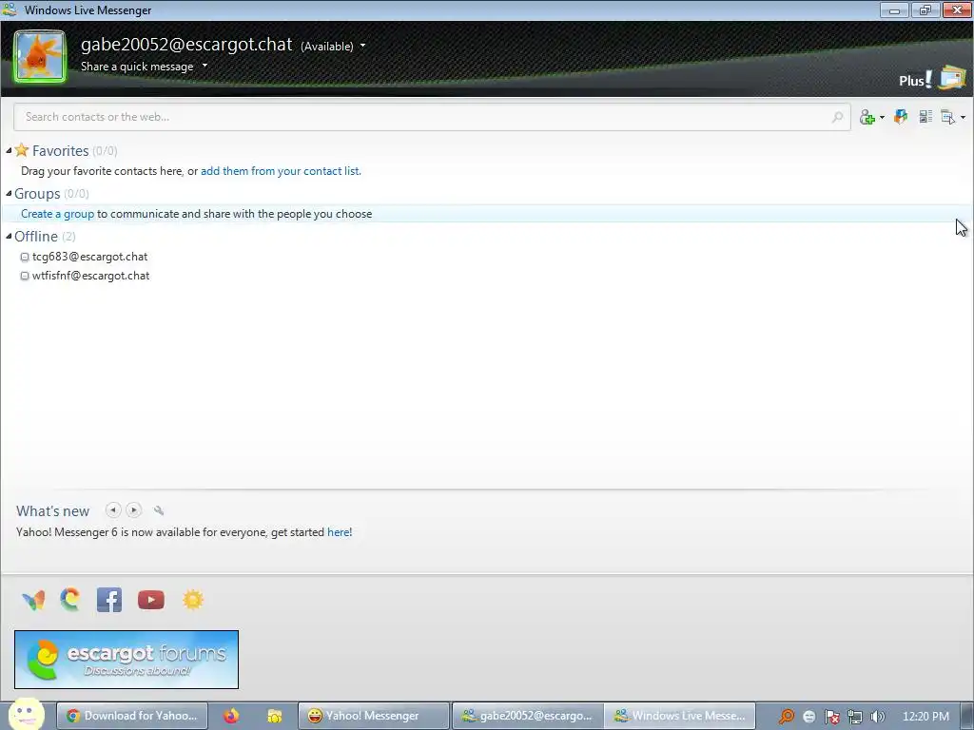
Task: Open the Facebook tab icon
Action: coord(109,600)
